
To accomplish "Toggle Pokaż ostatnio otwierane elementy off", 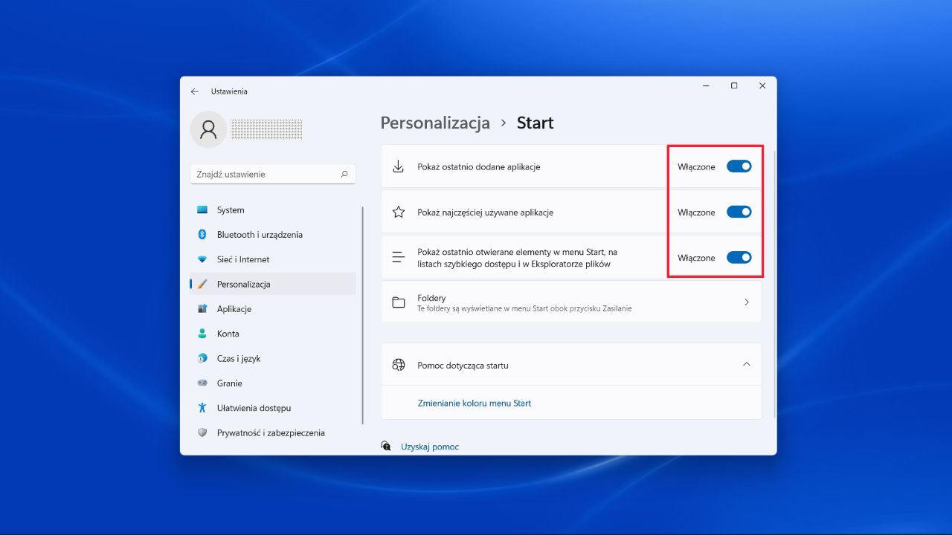I will point(739,257).
